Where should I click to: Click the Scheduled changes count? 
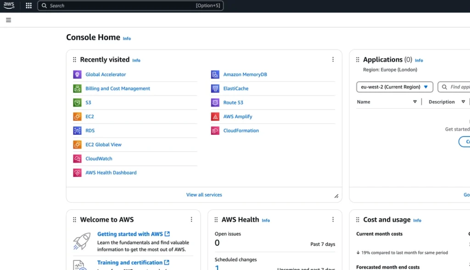pyautogui.click(x=217, y=268)
